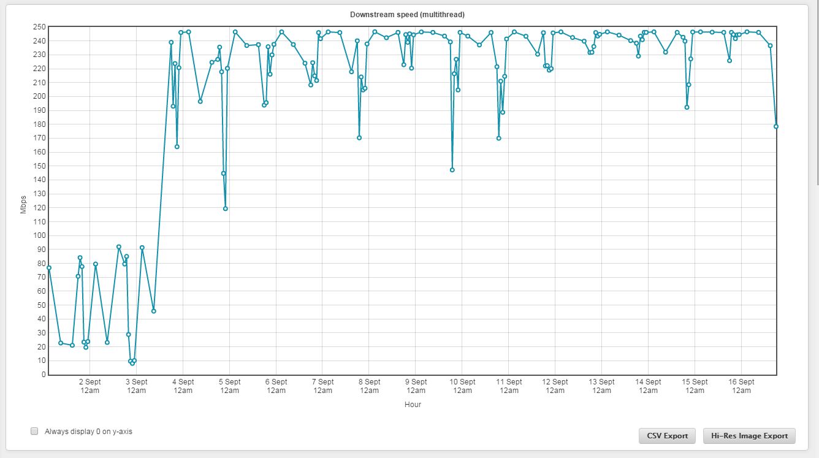
Task: Select the first data point near 77 Mbps
Action: coord(49,267)
